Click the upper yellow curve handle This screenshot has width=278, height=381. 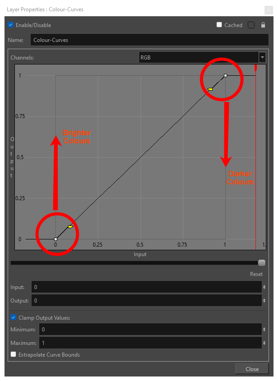point(210,89)
